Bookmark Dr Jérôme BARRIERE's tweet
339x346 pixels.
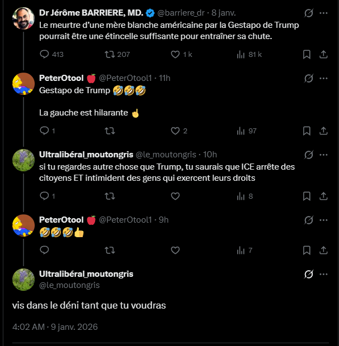[307, 54]
